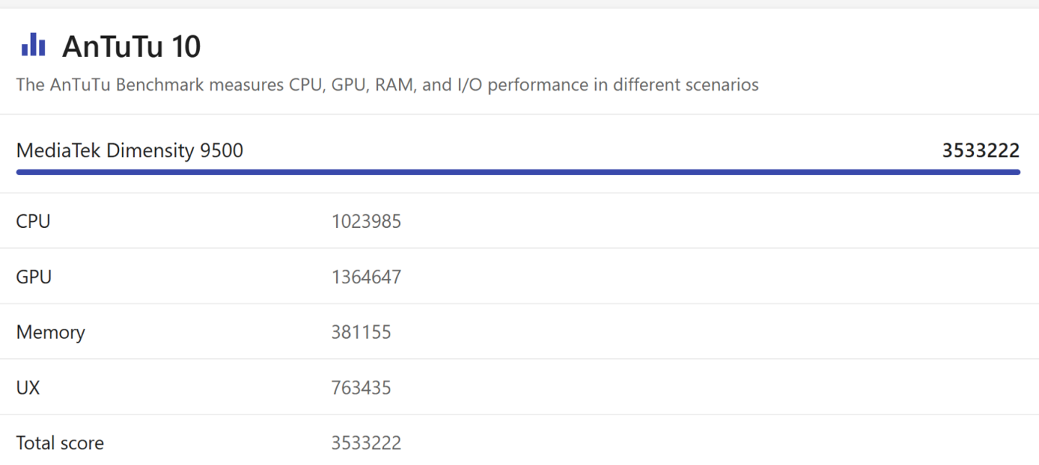Click the Total score row label
The height and width of the screenshot is (465, 1039).
(x=60, y=443)
